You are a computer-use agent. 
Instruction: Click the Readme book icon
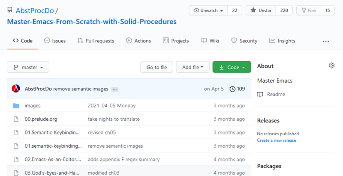pos(260,94)
